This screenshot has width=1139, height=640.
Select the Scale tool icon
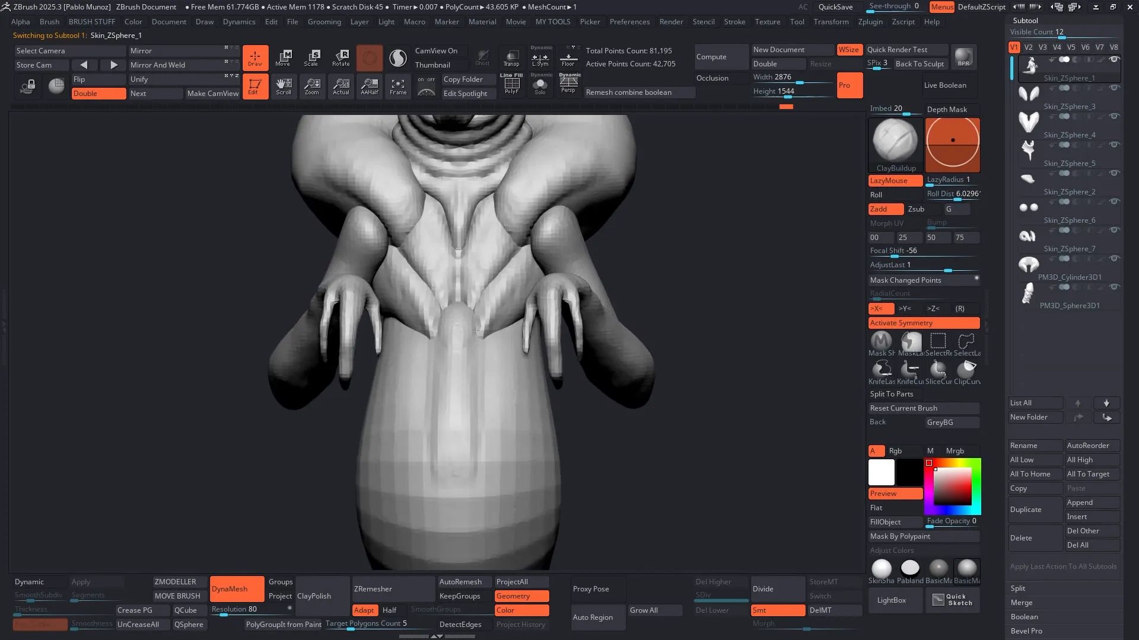pos(312,57)
